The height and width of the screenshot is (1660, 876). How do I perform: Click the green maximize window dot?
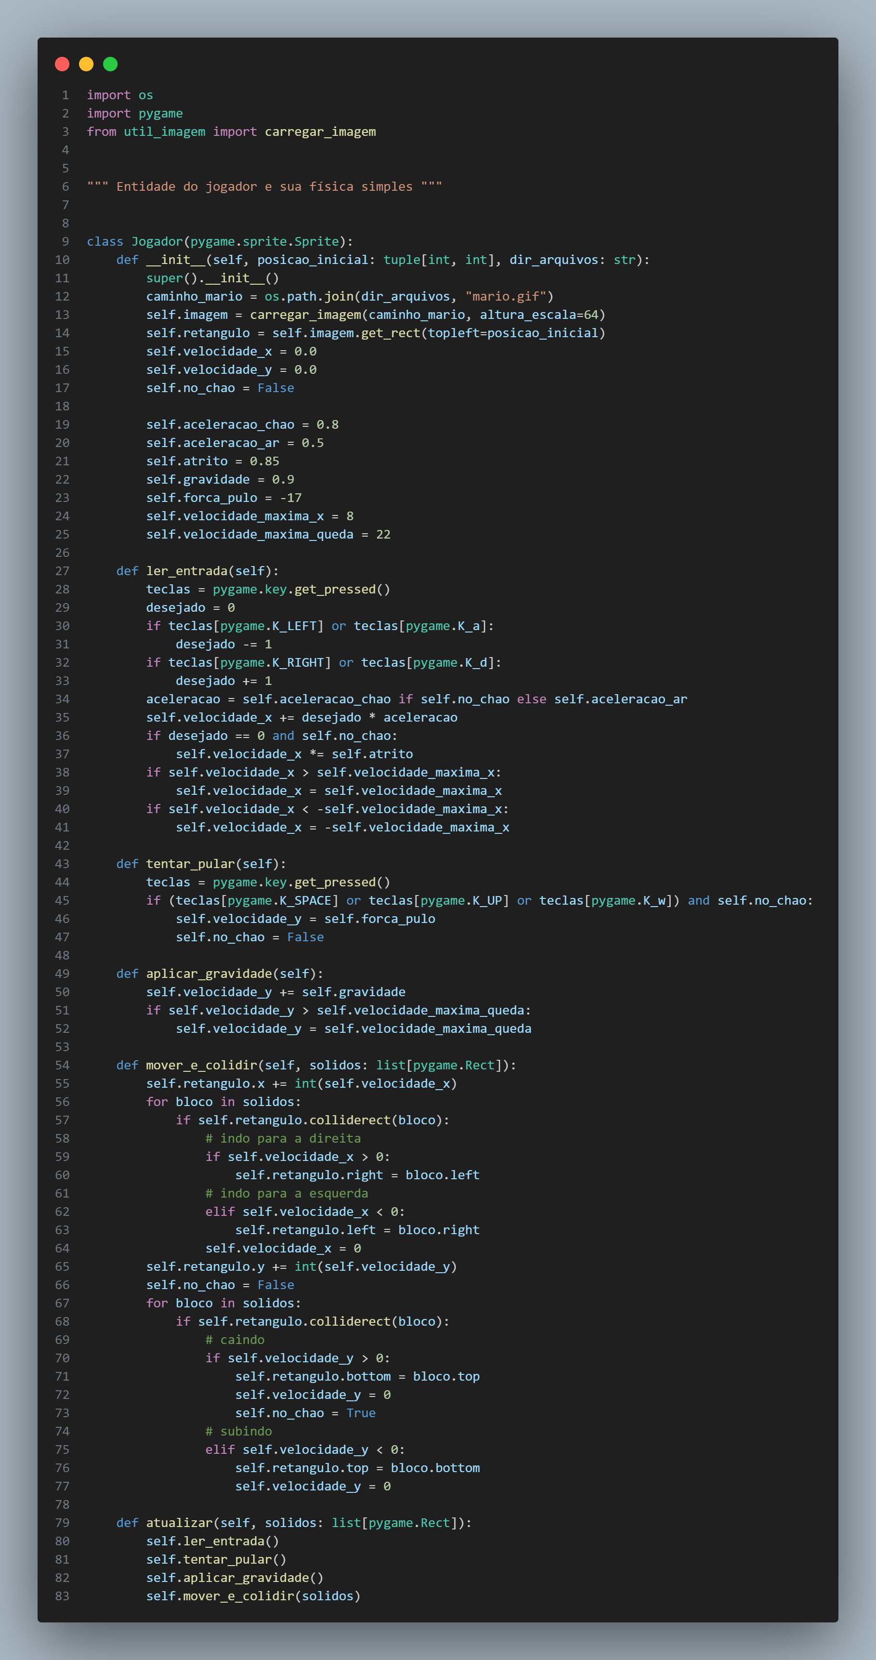click(x=110, y=64)
